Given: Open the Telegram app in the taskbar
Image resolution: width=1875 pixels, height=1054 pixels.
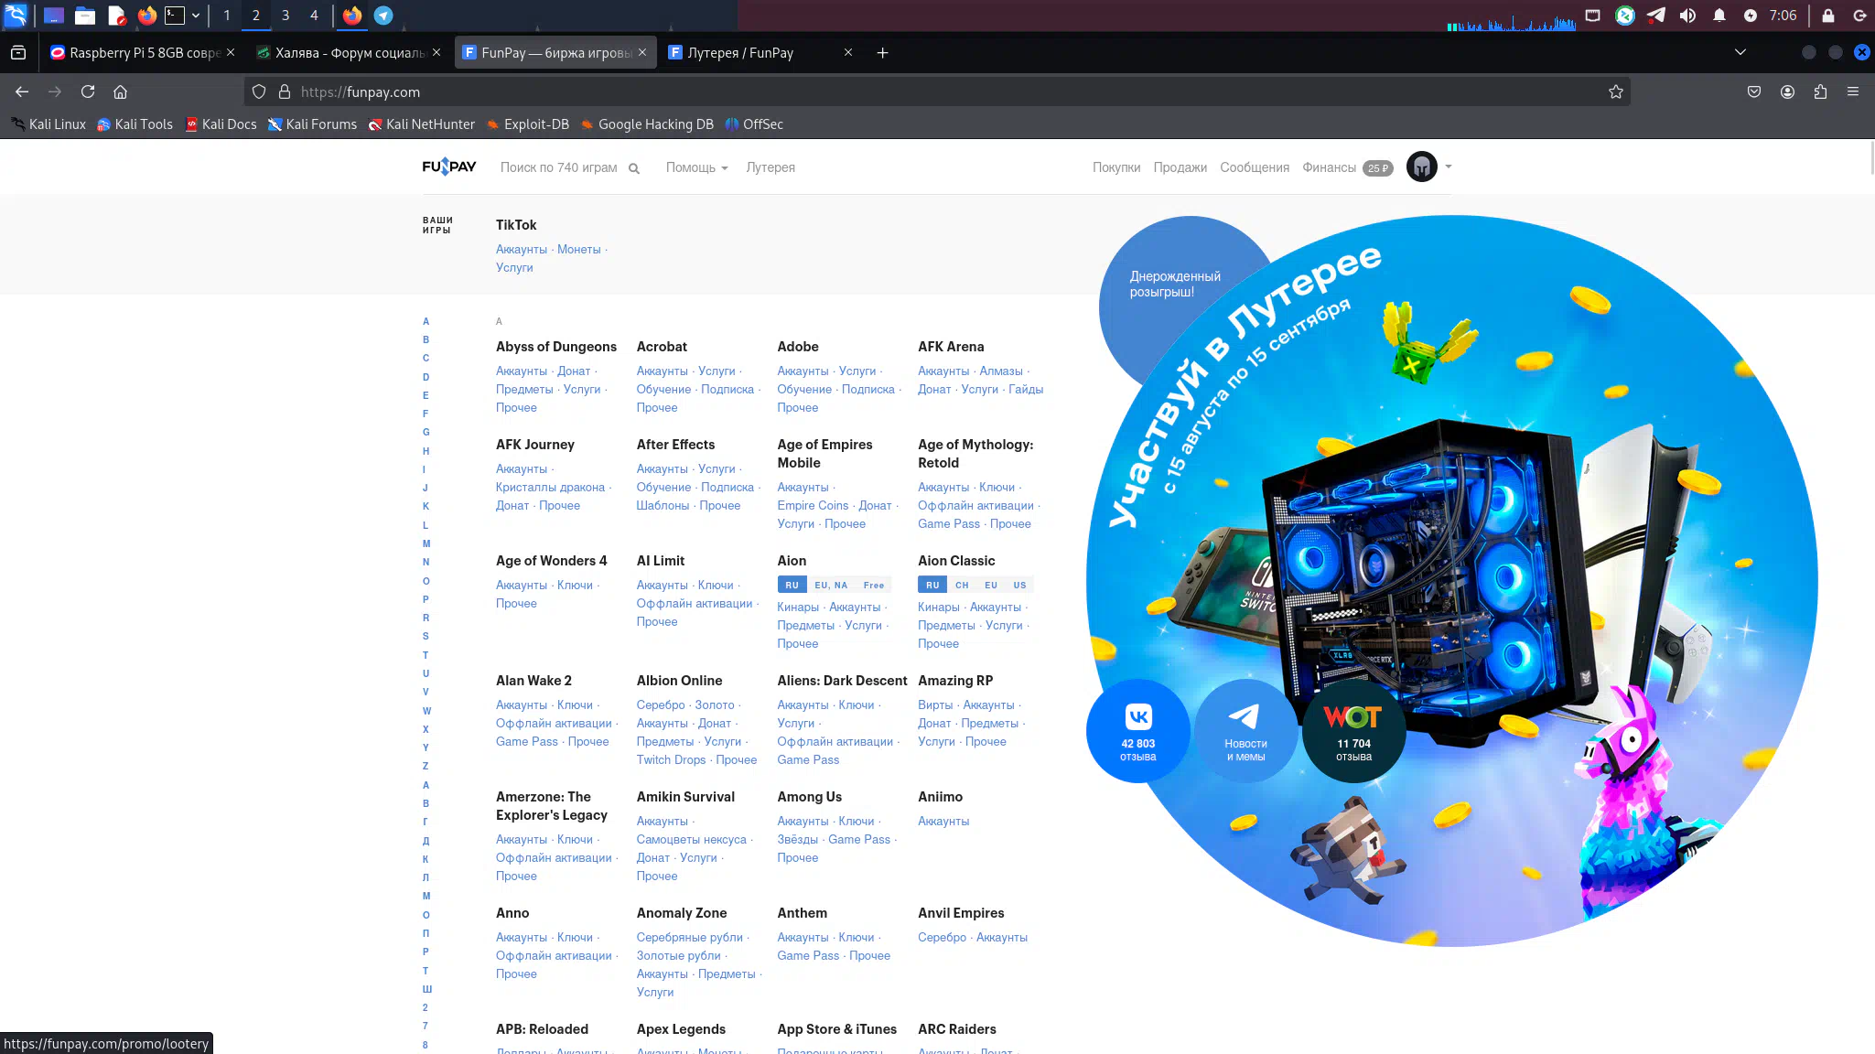Looking at the screenshot, I should pos(383,16).
